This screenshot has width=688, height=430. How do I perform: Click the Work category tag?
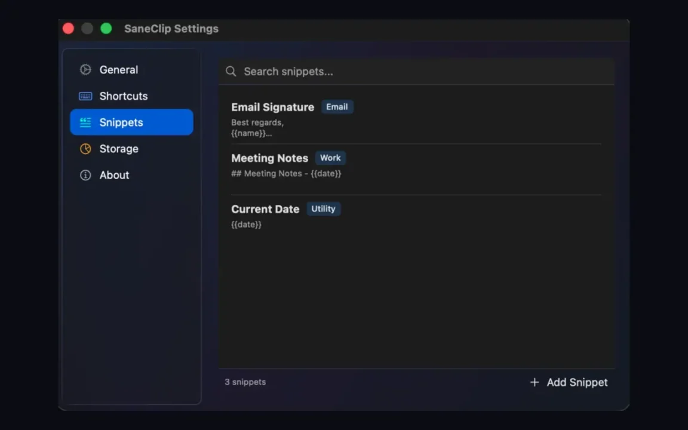click(330, 158)
